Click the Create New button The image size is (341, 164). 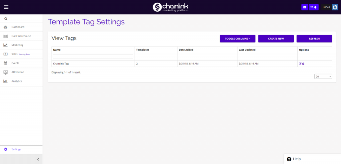tap(276, 39)
